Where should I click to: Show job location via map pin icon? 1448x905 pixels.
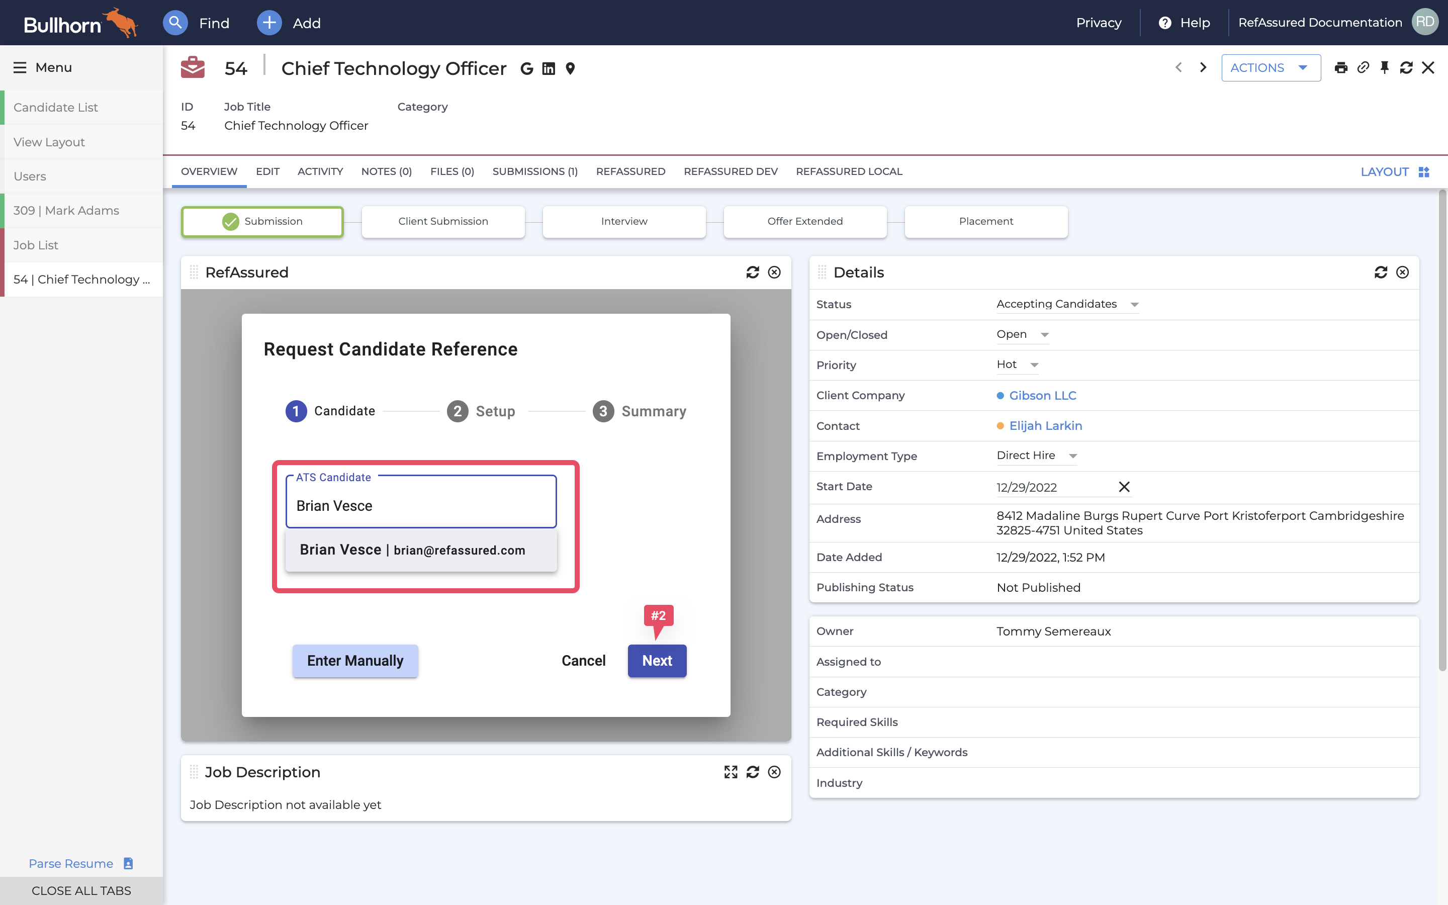569,68
